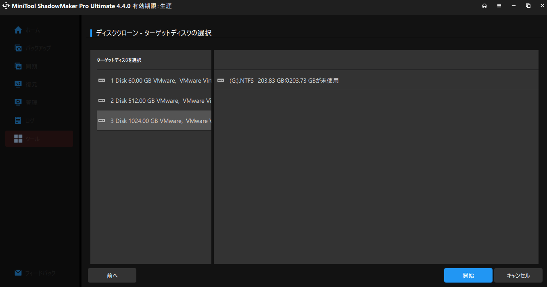Click the disk icon for 3 Disk 1024.00 GB

102,121
